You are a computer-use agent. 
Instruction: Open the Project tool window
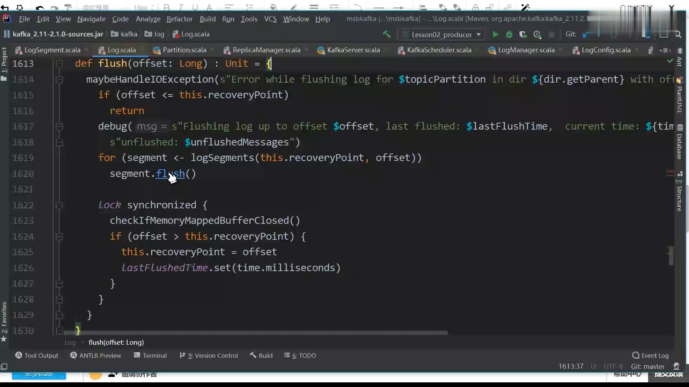click(4, 64)
